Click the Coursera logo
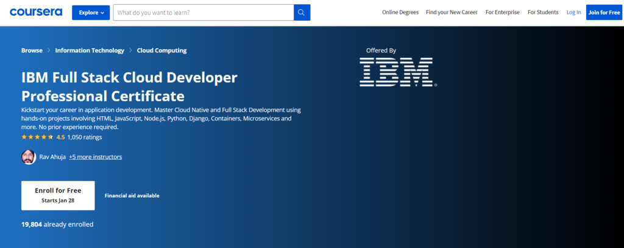This screenshot has height=248, width=624. (37, 12)
